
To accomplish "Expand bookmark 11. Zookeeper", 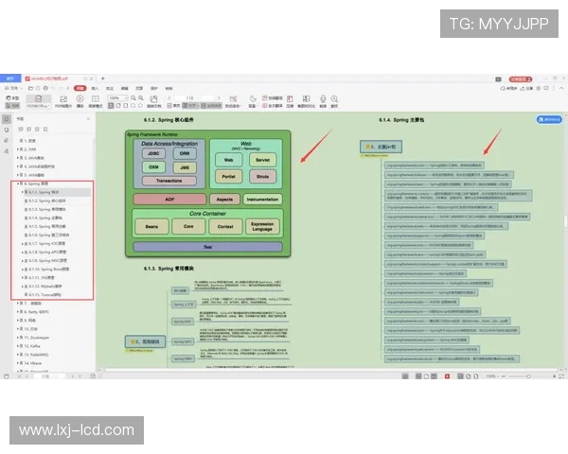I will (18, 338).
